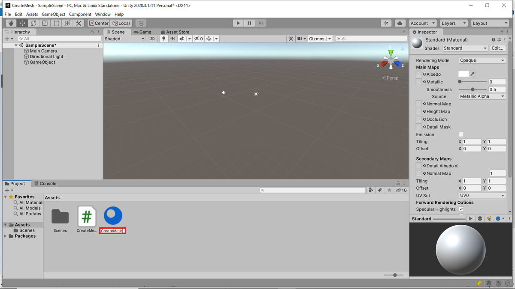The height and width of the screenshot is (289, 515).
Task: Open Layers dropdown
Action: pyautogui.click(x=453, y=23)
